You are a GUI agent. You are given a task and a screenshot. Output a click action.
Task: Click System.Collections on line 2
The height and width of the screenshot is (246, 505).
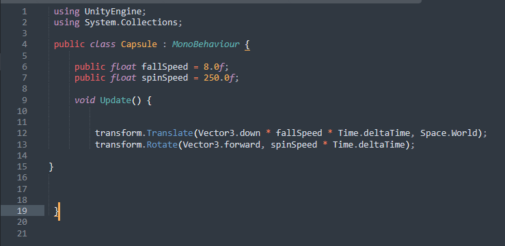click(131, 23)
